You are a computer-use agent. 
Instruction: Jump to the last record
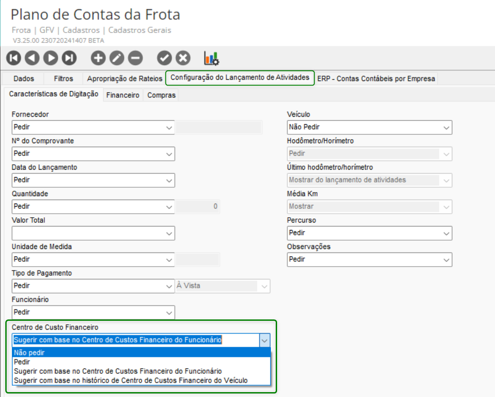[x=69, y=58]
